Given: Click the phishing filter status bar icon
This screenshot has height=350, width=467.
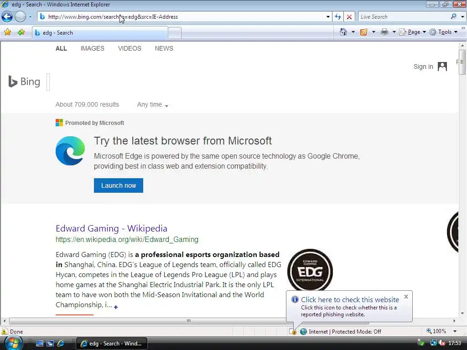Looking at the screenshot, I should (293, 332).
